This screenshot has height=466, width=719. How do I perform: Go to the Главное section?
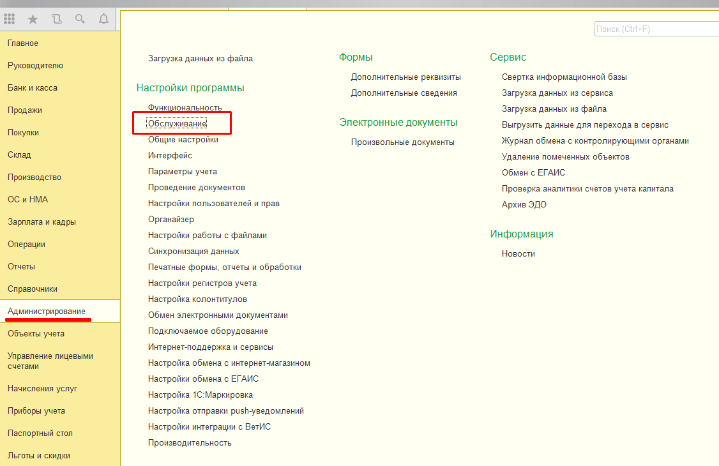click(23, 43)
